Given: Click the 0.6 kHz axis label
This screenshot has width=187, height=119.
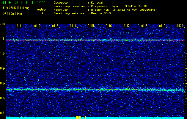Looking at the screenshot, I should 2,113.
